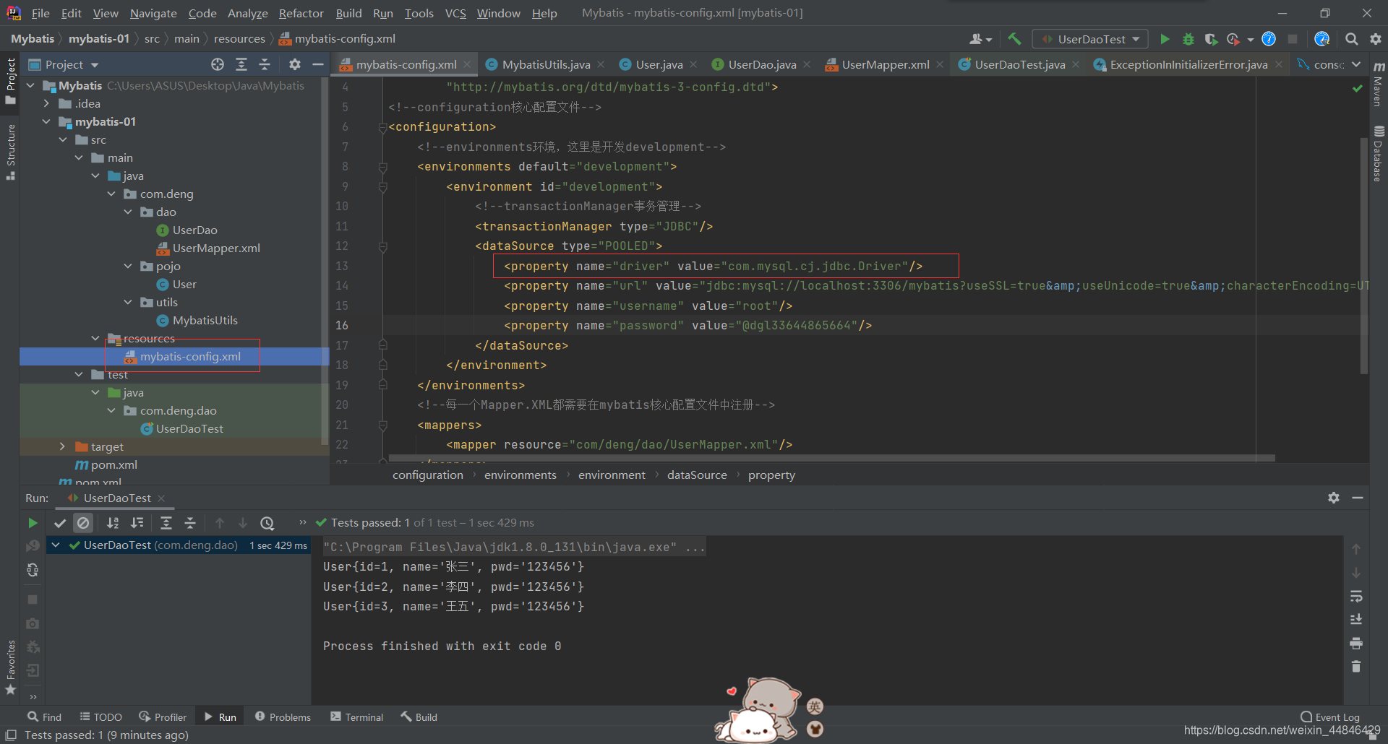Click the inspection checkmark in editor corner
Viewport: 1388px width, 744px height.
[1358, 88]
